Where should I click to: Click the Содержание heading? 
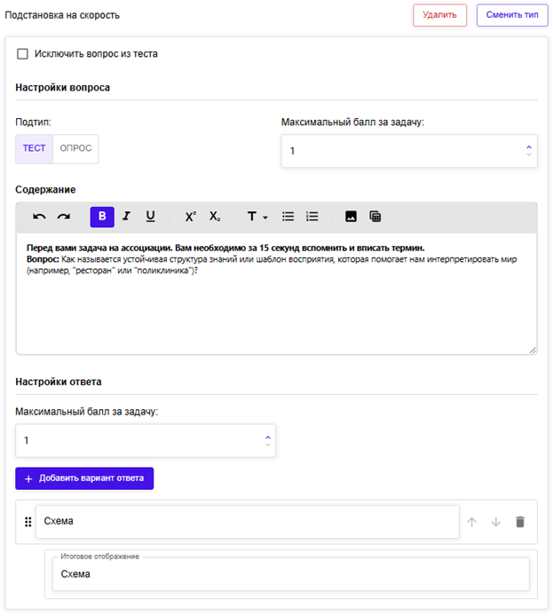45,189
